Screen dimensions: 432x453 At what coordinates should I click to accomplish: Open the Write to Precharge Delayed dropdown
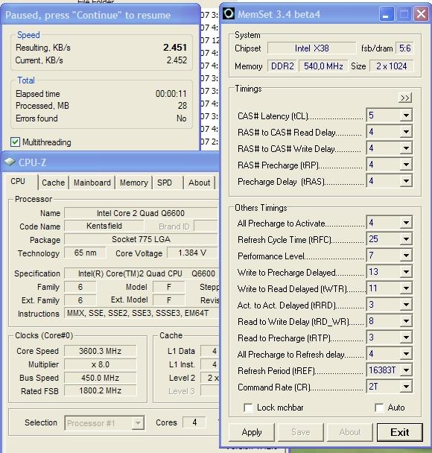tap(406, 271)
